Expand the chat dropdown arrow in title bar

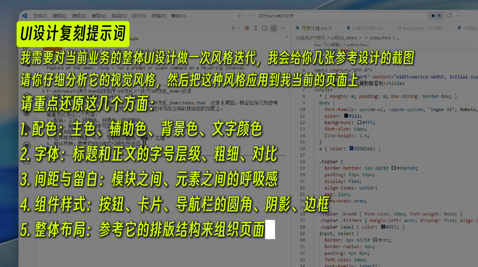click(x=458, y=16)
